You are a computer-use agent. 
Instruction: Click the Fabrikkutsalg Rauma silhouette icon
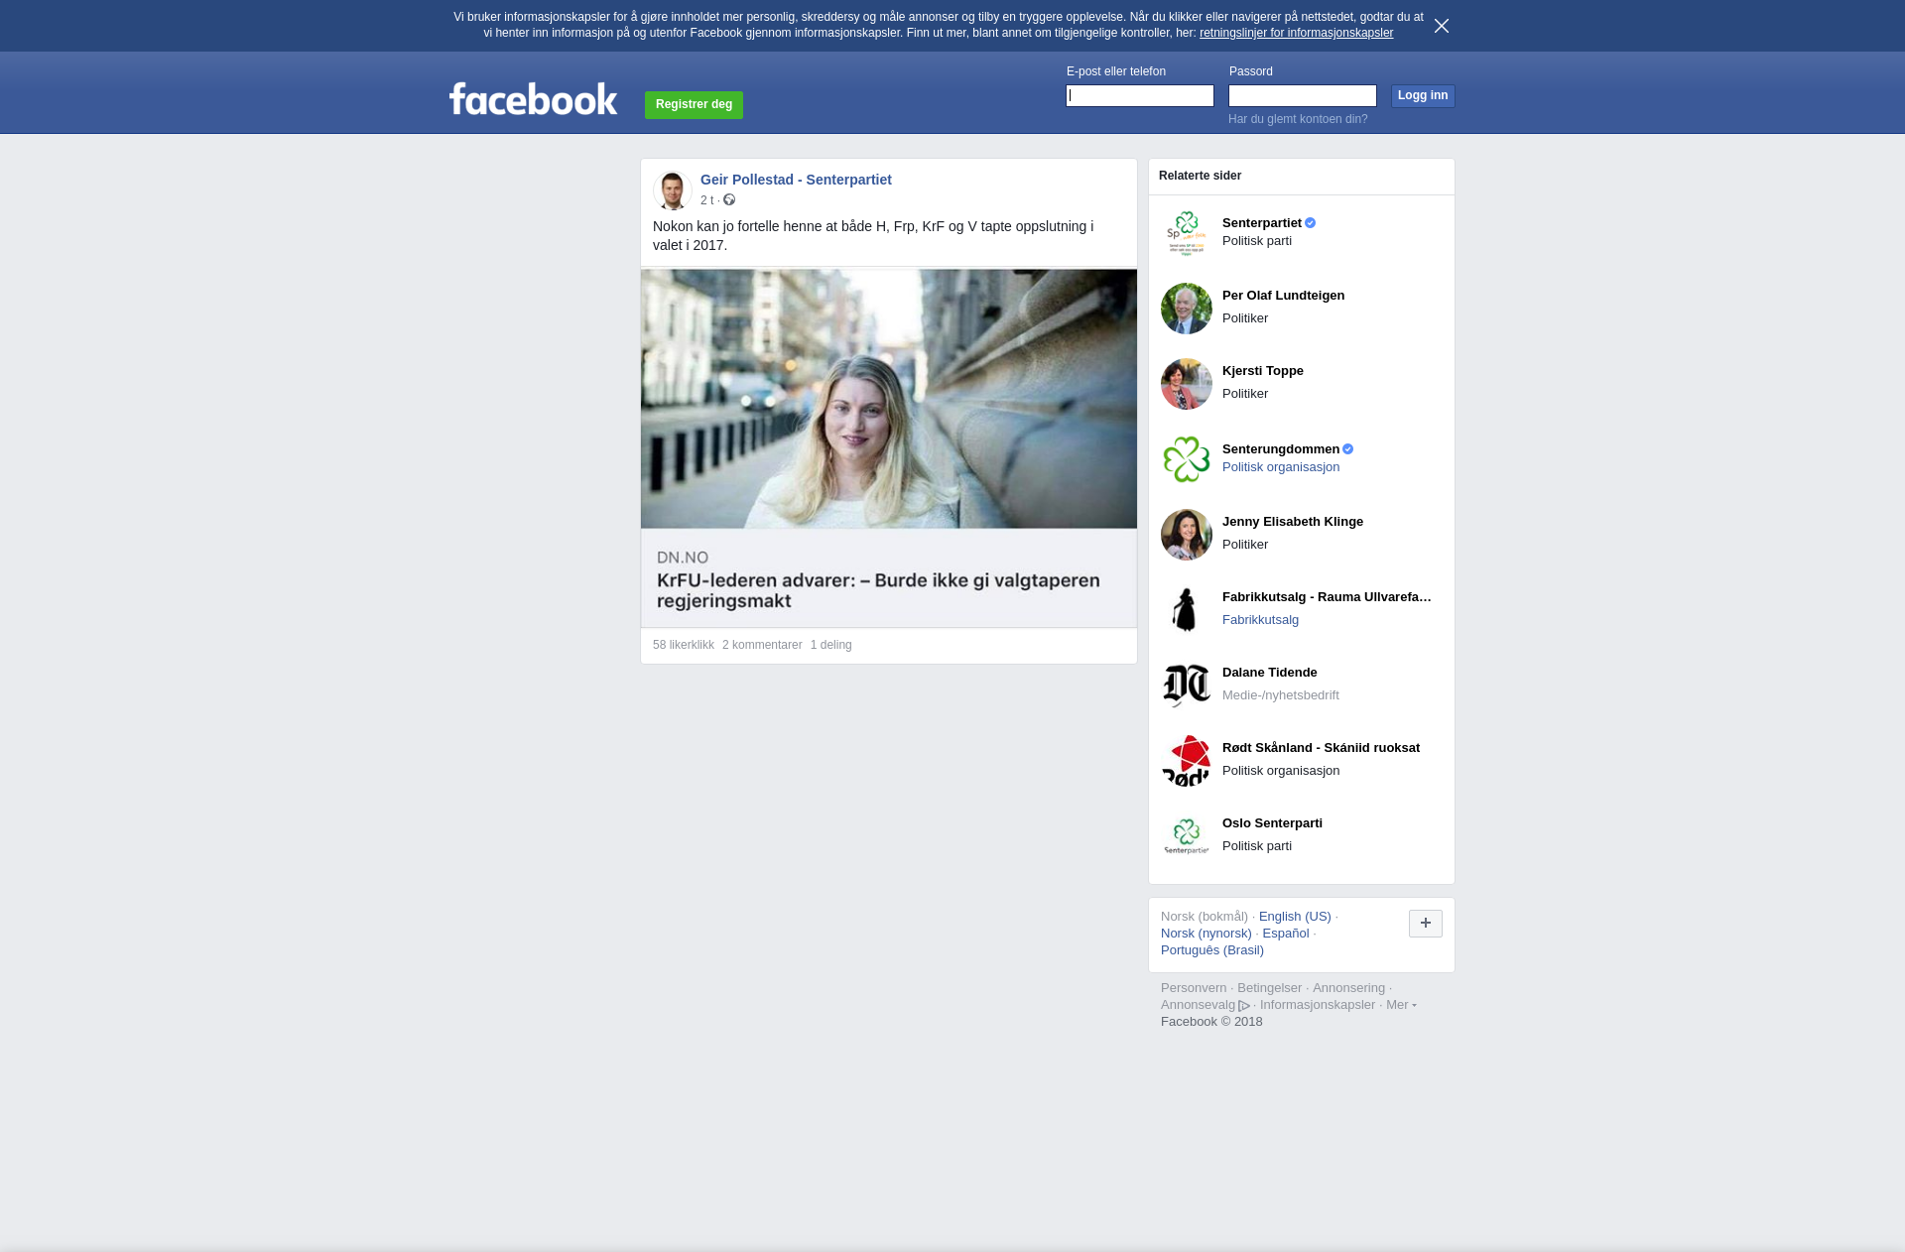coord(1187,610)
